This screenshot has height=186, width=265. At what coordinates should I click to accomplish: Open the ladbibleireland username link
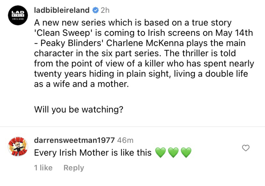(x=62, y=10)
